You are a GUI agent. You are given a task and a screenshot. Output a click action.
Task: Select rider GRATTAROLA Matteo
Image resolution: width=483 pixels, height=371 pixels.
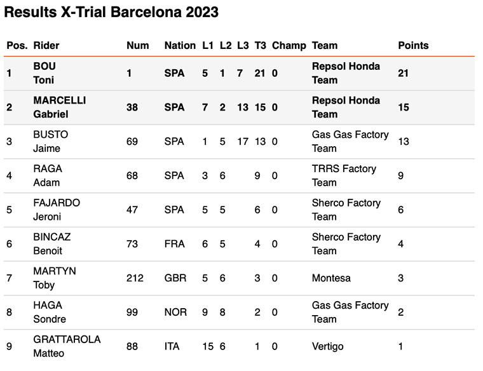pyautogui.click(x=67, y=346)
